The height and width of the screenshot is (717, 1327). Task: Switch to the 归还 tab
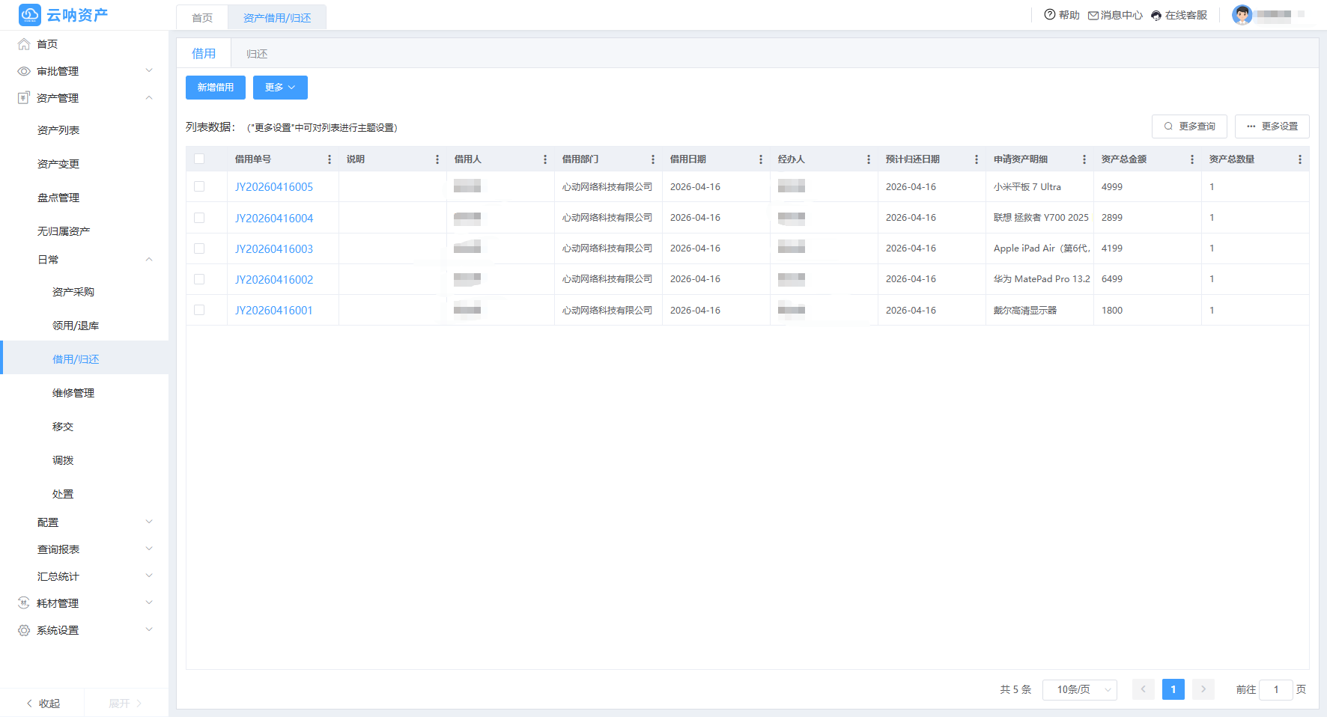pyautogui.click(x=257, y=54)
